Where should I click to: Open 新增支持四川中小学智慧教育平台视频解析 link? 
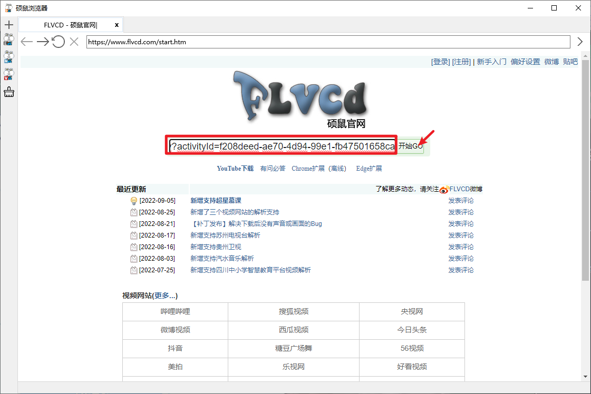250,270
